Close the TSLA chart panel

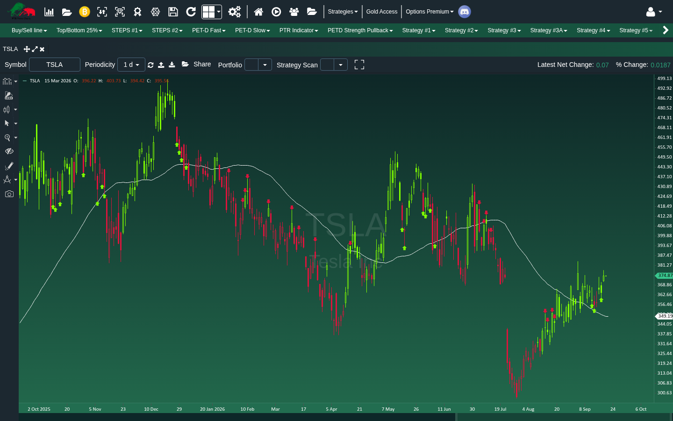tap(42, 49)
